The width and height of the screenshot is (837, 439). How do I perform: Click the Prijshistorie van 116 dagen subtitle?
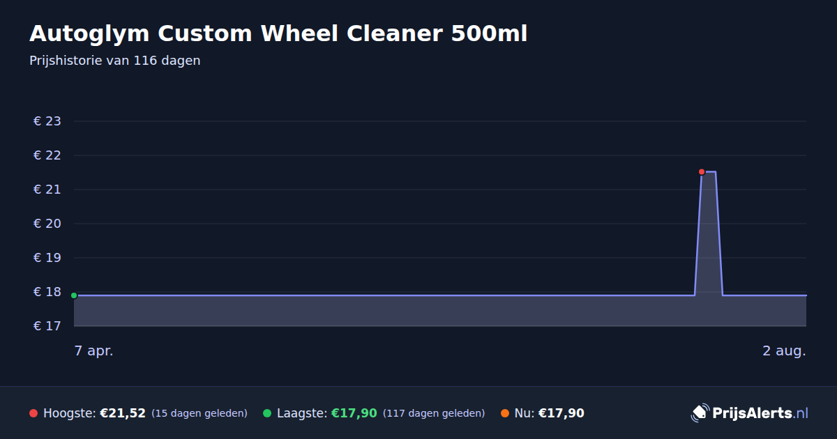[x=115, y=61]
